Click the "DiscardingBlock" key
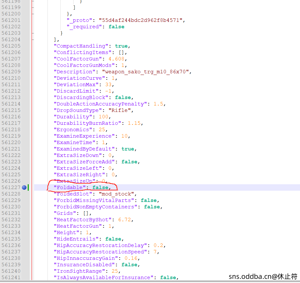 81,97
